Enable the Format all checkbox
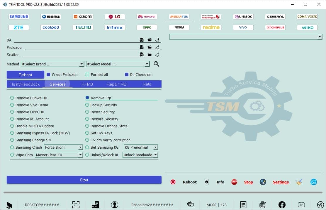Image resolution: width=326 pixels, height=210 pixels. pos(87,74)
